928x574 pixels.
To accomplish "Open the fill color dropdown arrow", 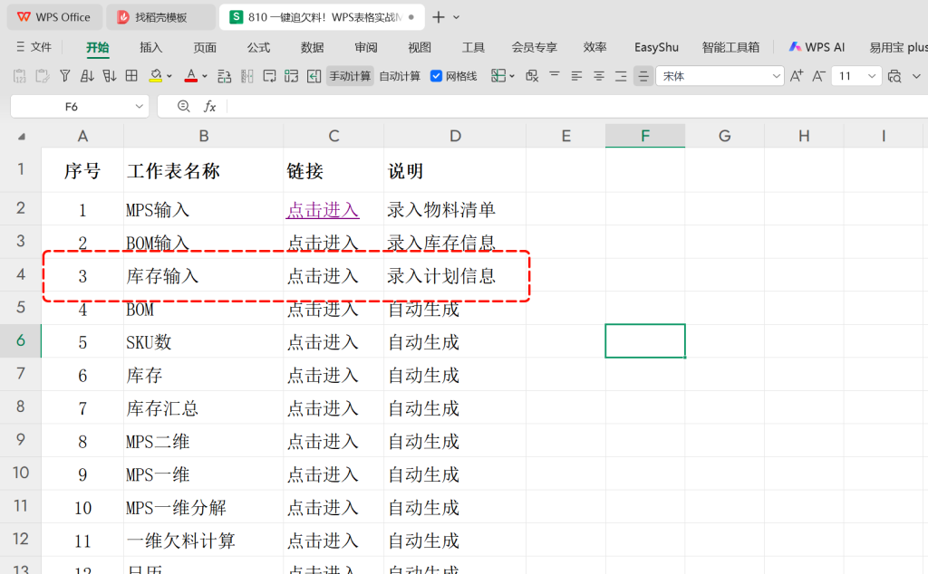I will pyautogui.click(x=169, y=76).
